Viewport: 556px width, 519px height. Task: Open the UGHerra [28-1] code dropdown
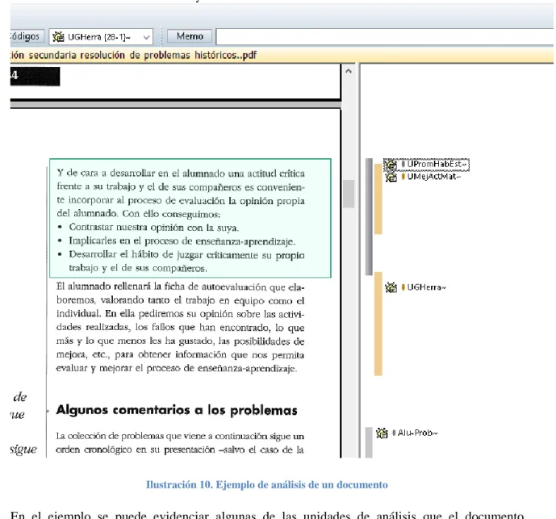101,37
